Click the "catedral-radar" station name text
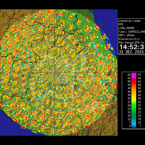This screenshot has height=145, width=145. pos(130,21)
